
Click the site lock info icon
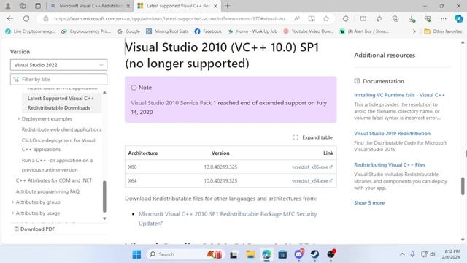[46, 19]
